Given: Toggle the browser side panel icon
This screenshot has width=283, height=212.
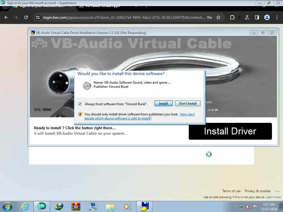Looking at the screenshot, I should [x=257, y=17].
